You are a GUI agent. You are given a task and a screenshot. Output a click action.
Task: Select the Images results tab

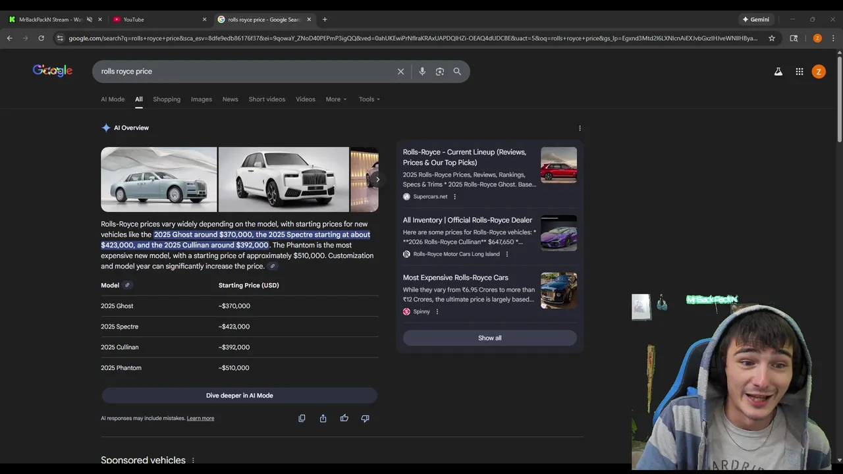[202, 99]
